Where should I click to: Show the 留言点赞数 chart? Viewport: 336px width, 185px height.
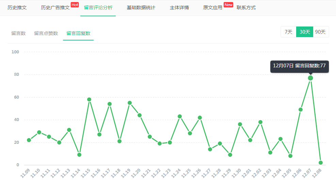point(46,33)
